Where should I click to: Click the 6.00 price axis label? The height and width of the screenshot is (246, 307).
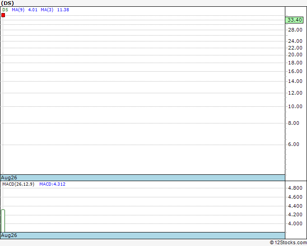[x=293, y=144]
